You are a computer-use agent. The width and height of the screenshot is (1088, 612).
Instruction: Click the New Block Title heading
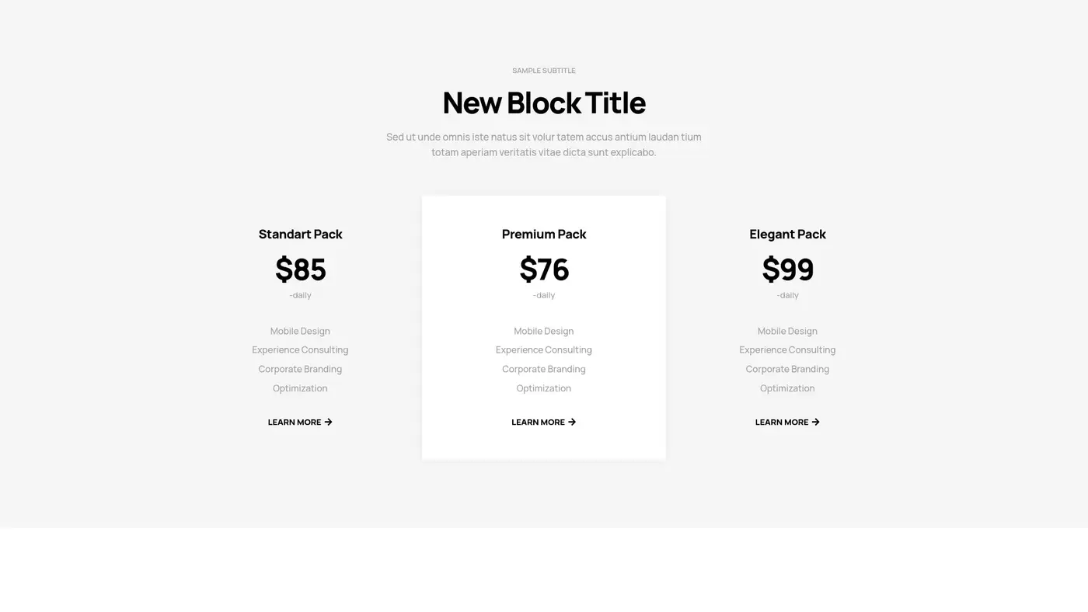pyautogui.click(x=543, y=102)
